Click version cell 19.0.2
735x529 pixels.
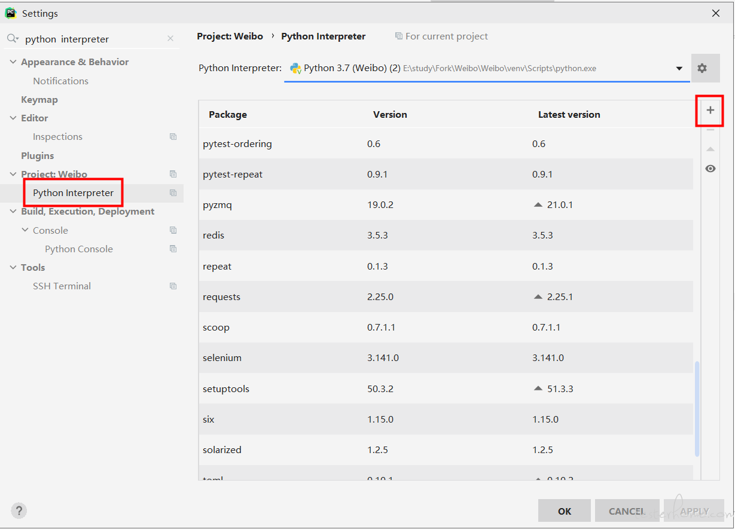point(380,205)
